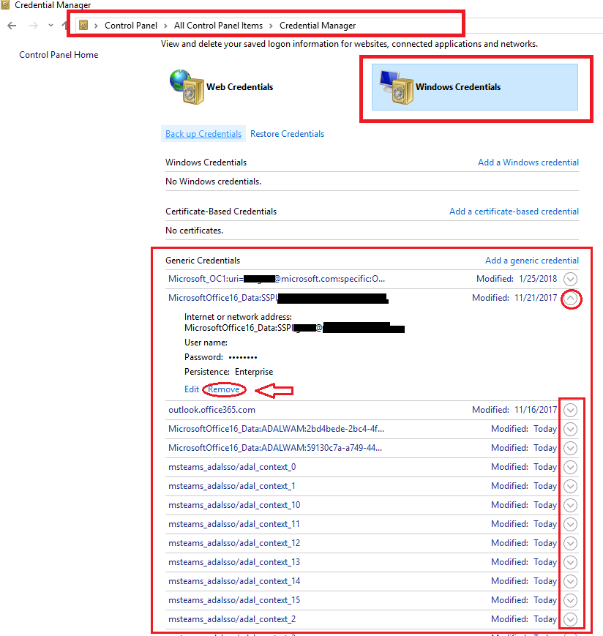Click Add a generic credential
Screen dimensions: 603x636
tap(531, 261)
